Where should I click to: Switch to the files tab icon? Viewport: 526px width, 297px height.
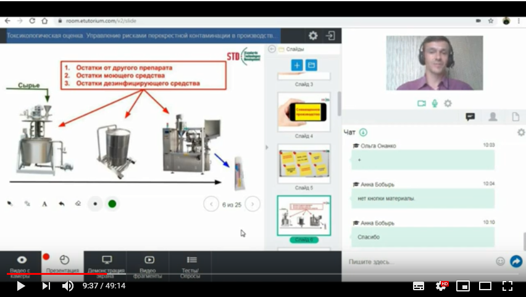pos(516,116)
